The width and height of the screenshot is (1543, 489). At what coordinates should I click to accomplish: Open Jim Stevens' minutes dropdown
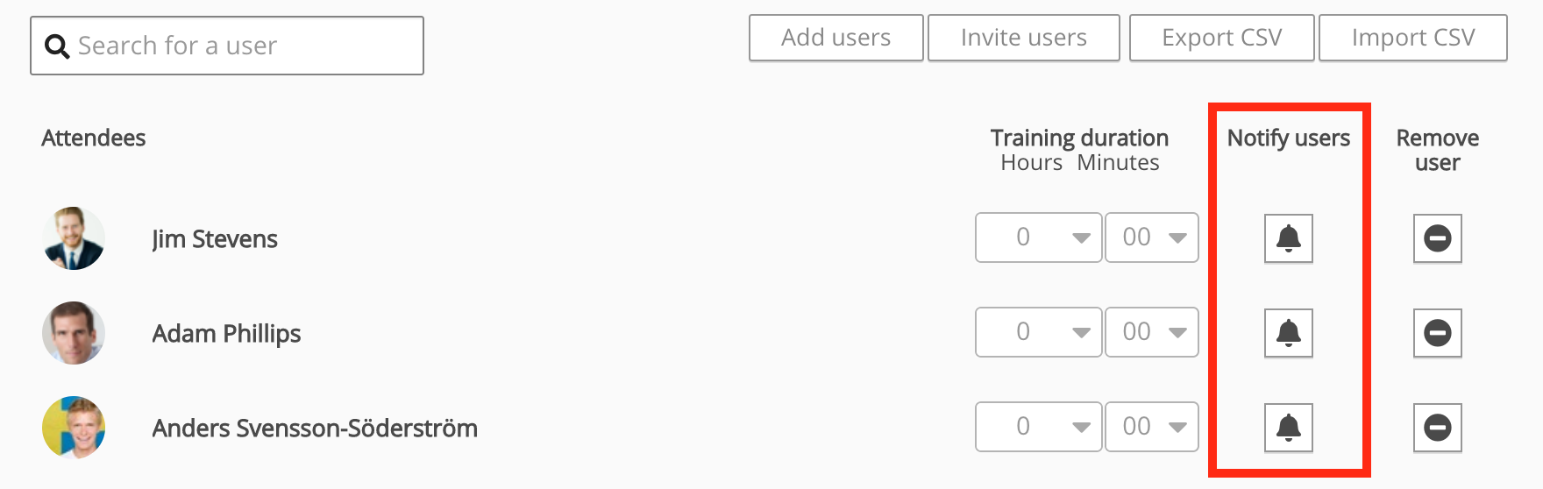pos(1152,237)
